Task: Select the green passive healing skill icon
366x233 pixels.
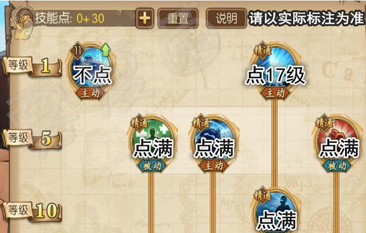Action: (x=152, y=139)
